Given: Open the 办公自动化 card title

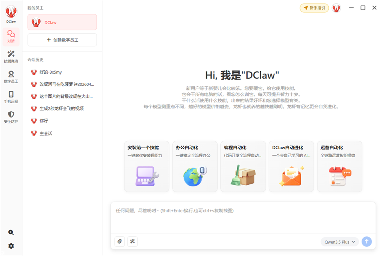Looking at the screenshot, I should (187, 148).
